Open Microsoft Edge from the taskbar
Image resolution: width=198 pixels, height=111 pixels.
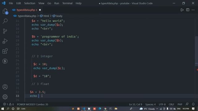click(x=100, y=109)
